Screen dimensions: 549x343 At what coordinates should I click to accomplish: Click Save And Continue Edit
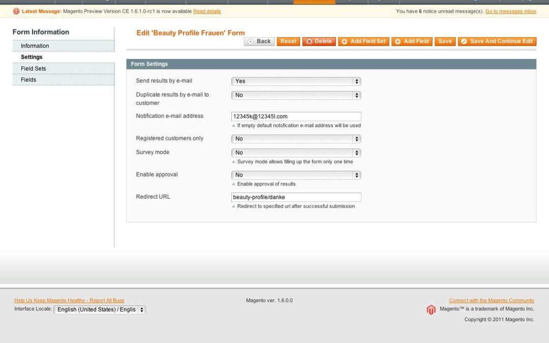point(497,41)
